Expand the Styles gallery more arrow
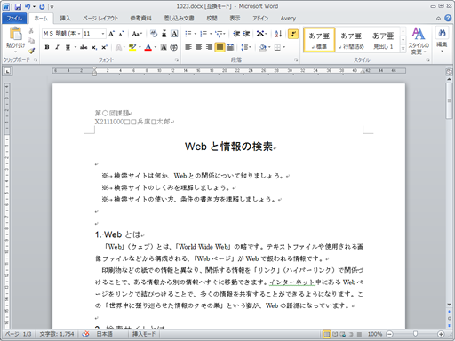 [403, 48]
